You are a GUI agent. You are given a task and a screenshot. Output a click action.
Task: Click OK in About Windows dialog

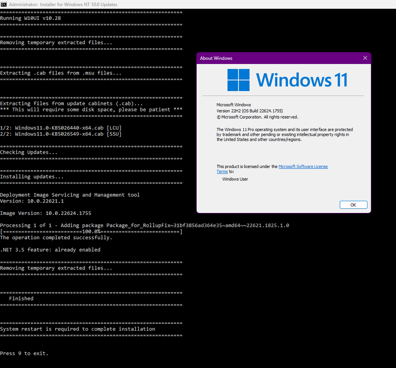[x=353, y=205]
